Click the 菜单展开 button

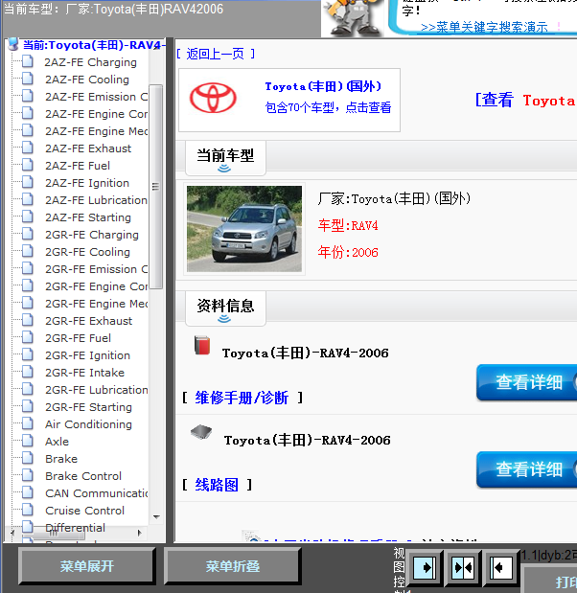(x=86, y=566)
